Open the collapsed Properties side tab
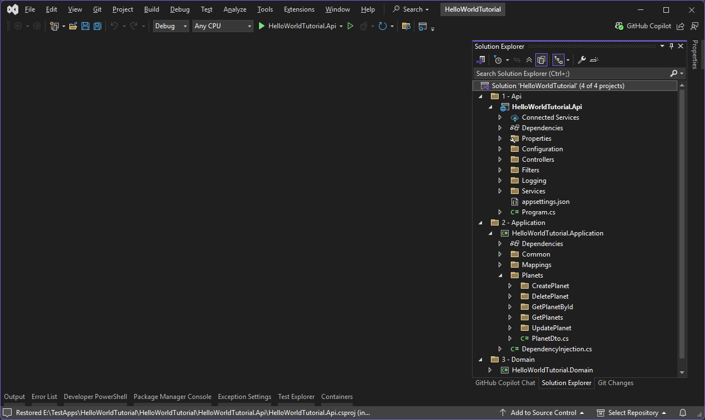Viewport: 705px width, 420px height. 694,55
